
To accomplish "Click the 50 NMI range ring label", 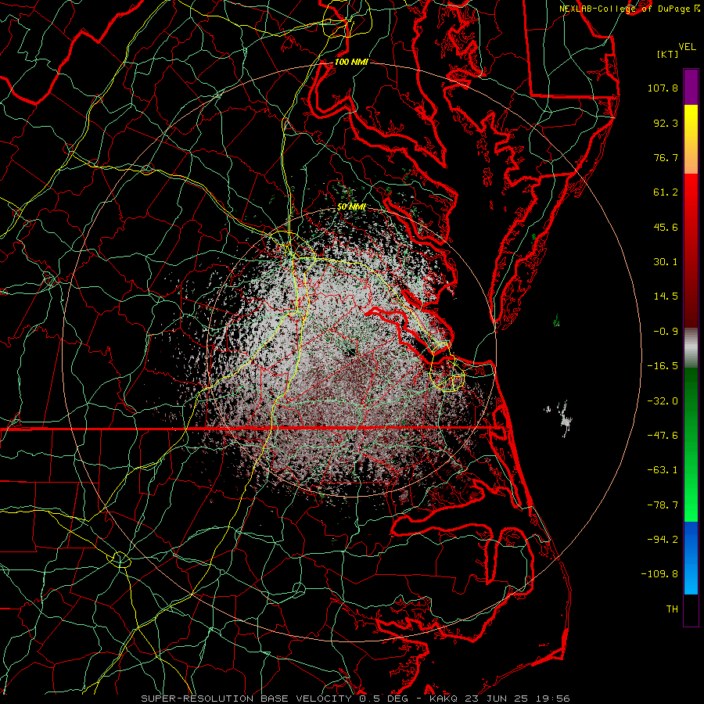I will 351,207.
